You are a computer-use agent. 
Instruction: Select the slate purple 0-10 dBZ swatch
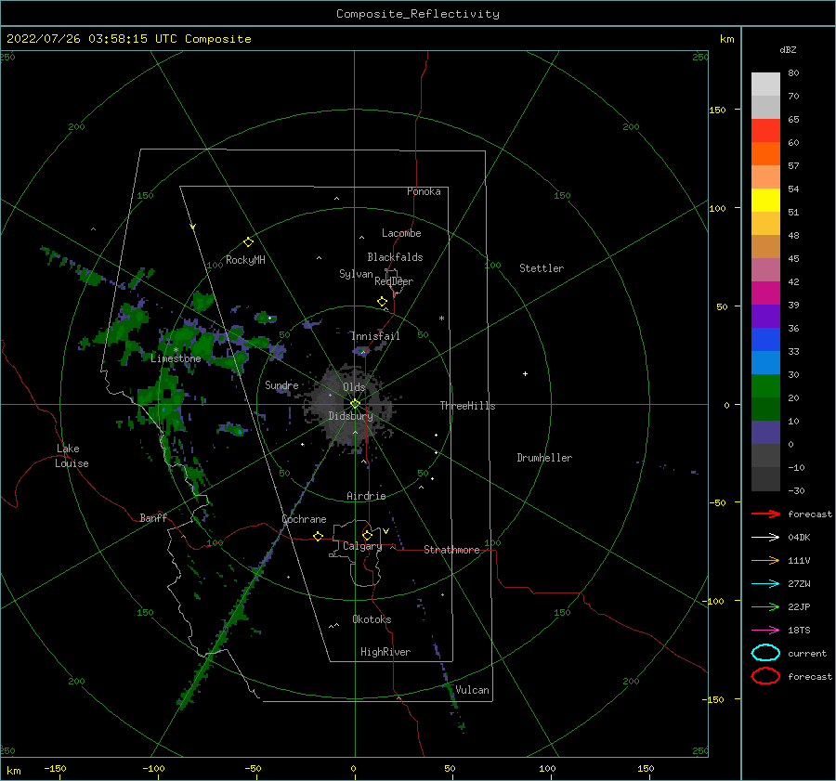[765, 433]
